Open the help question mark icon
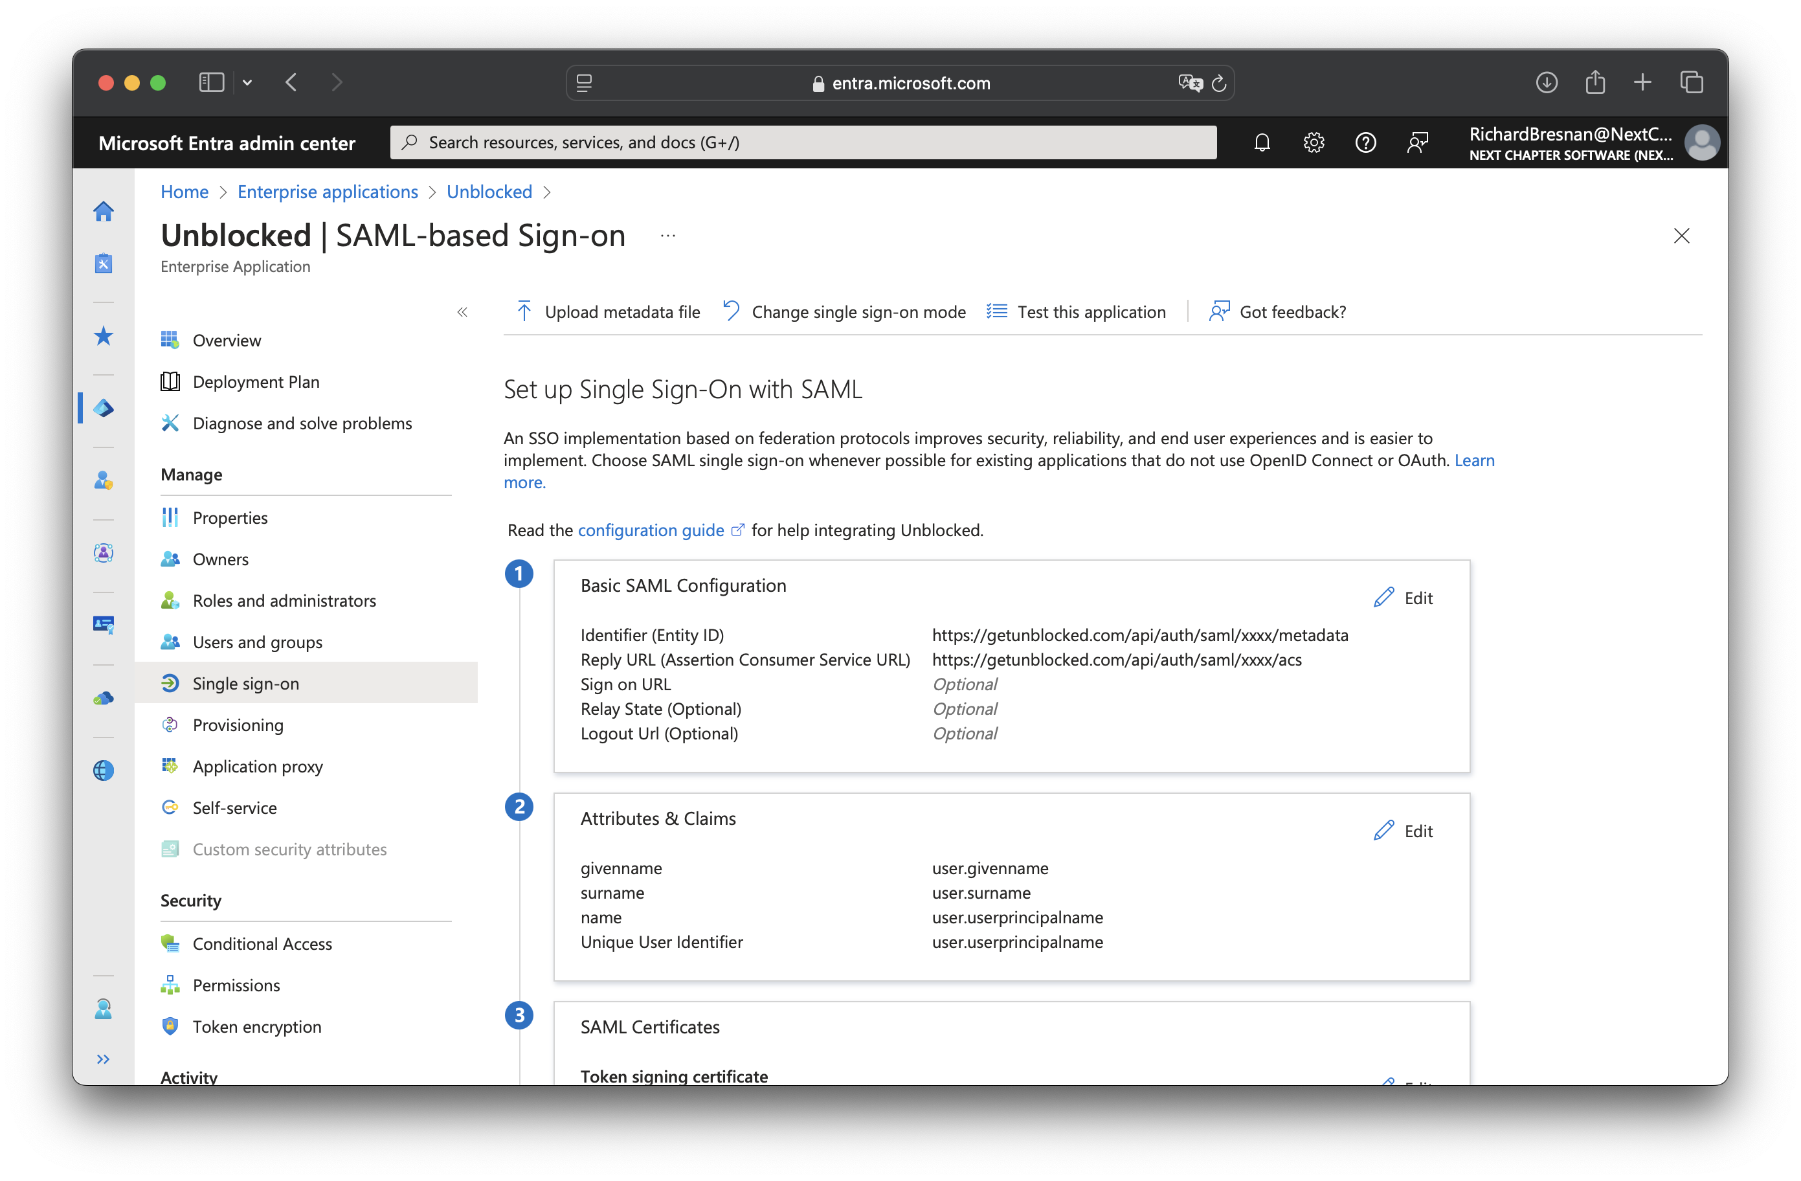The height and width of the screenshot is (1181, 1801). point(1365,142)
